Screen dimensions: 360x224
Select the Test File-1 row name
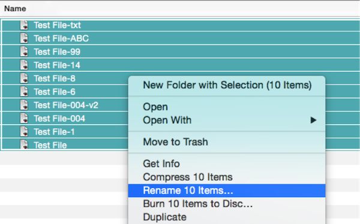tap(54, 132)
